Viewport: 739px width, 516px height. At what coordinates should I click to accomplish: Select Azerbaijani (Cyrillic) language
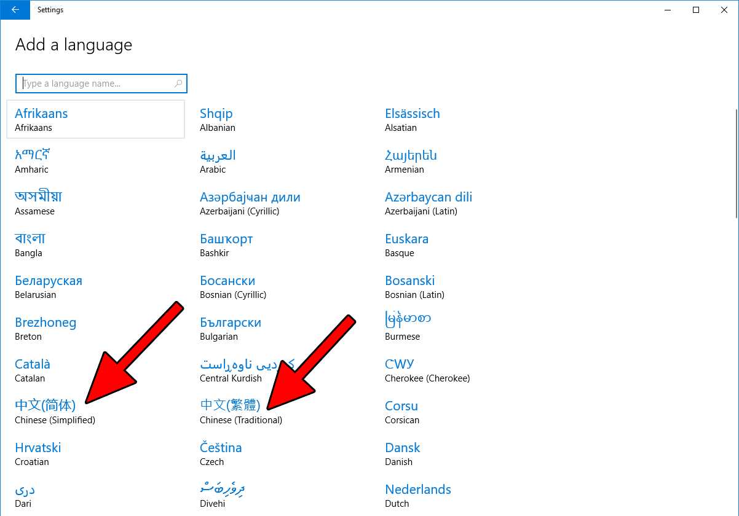250,203
